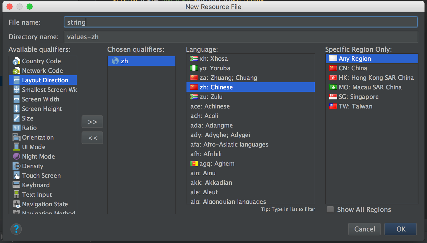Select zu: Zulu in Language list

click(x=211, y=97)
